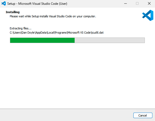Cancel the Visual Studio Code installation
This screenshot has height=121, width=155.
[x=143, y=115]
